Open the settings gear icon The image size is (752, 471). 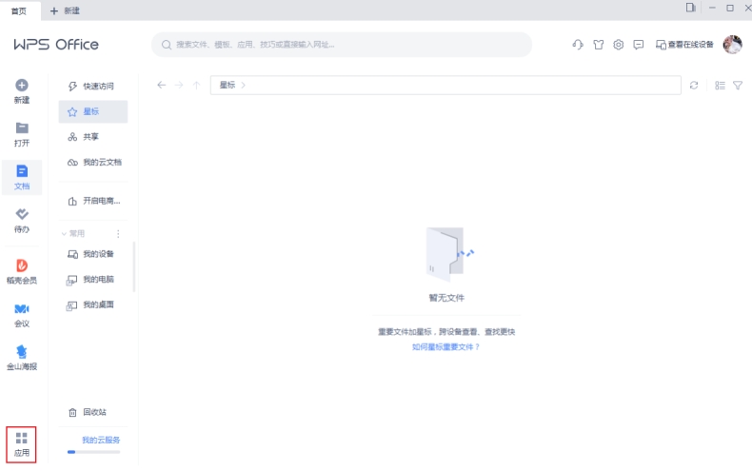[618, 45]
